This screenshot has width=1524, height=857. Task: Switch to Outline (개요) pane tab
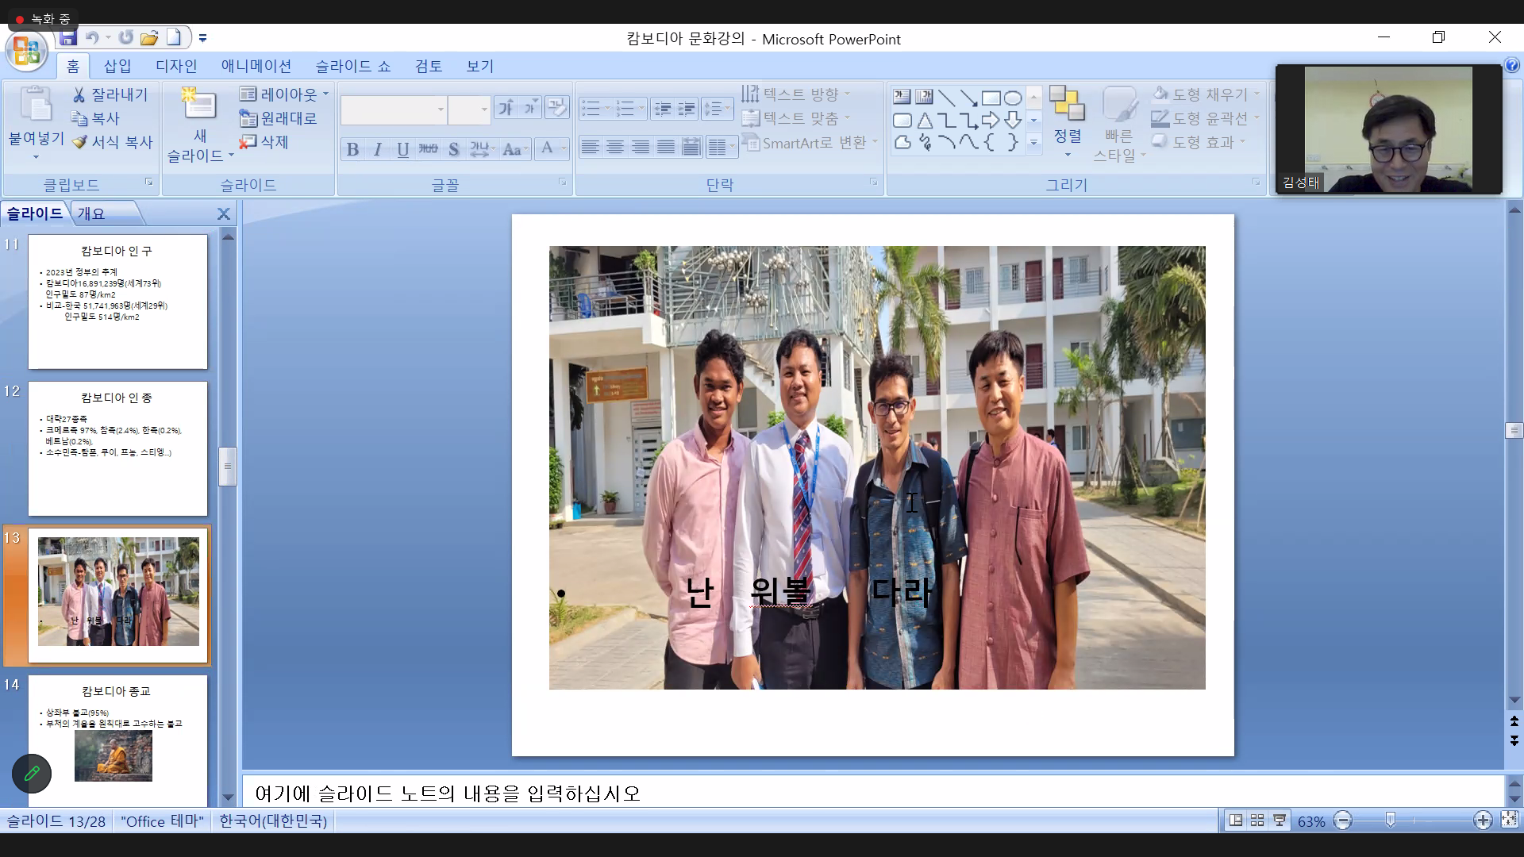tap(91, 213)
